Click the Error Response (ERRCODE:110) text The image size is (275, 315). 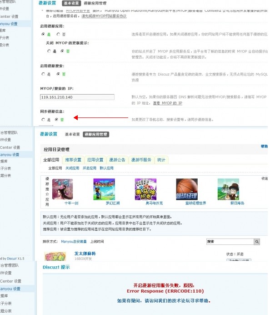click(x=165, y=291)
